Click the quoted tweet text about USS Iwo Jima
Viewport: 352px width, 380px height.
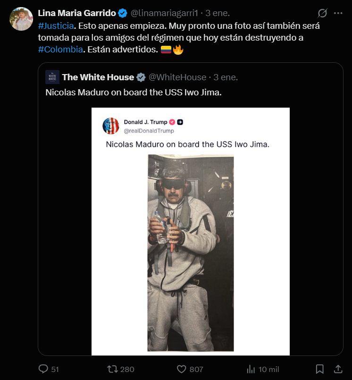pos(134,92)
